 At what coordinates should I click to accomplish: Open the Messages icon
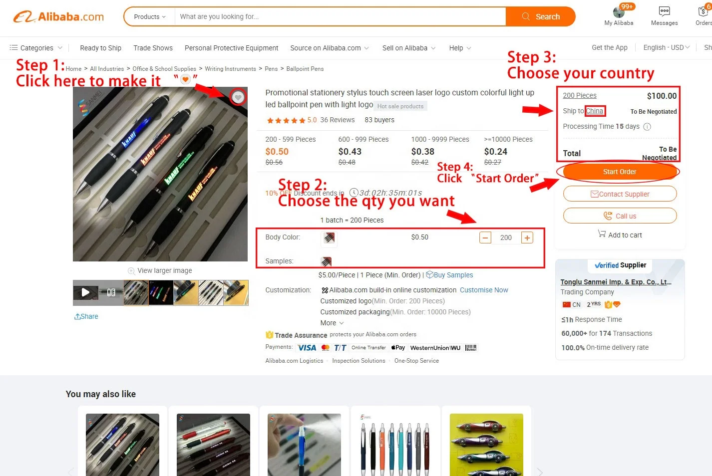point(664,11)
